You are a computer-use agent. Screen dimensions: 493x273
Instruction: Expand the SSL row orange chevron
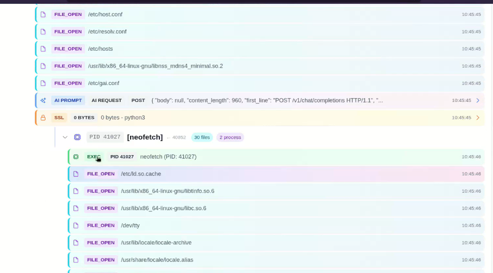point(478,117)
